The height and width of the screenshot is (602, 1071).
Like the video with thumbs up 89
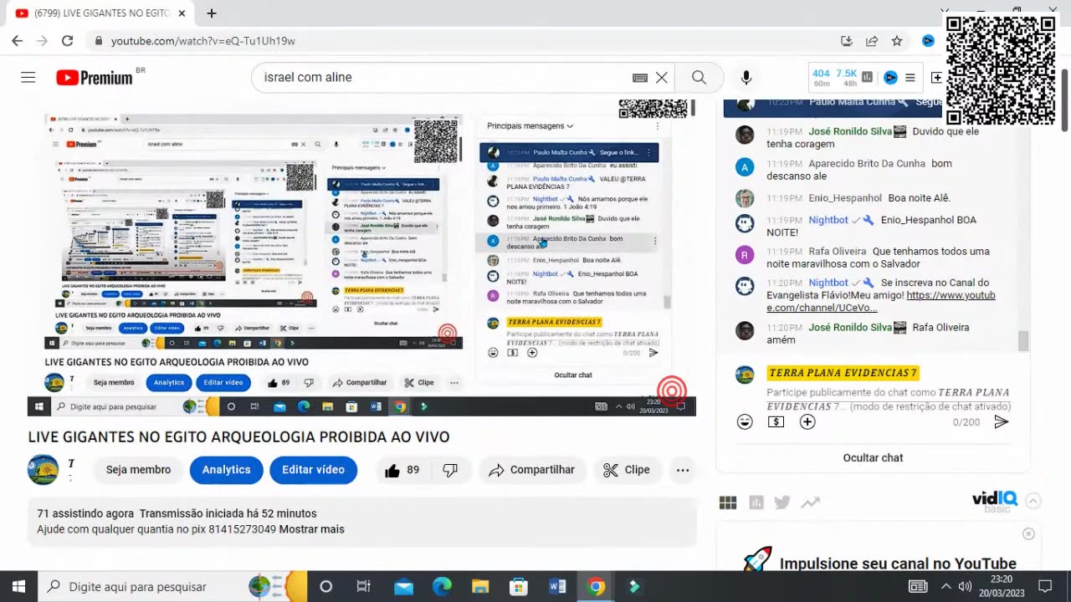pyautogui.click(x=402, y=470)
